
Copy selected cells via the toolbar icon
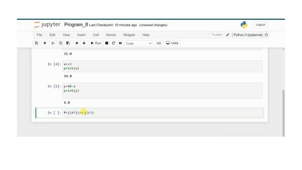pos(61,43)
